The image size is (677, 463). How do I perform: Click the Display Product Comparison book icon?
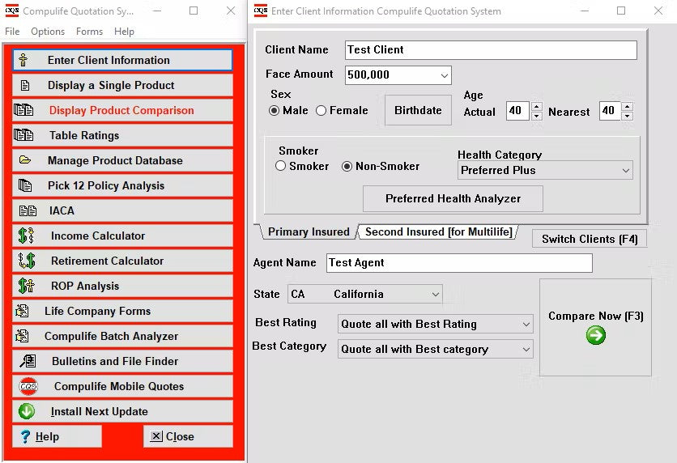click(x=24, y=110)
